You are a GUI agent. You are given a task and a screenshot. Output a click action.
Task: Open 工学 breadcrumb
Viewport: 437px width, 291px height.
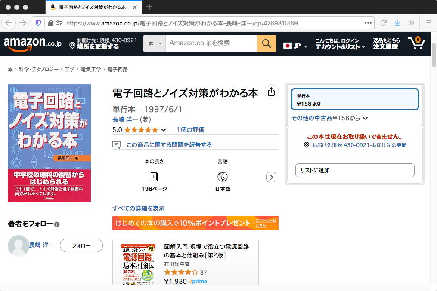pyautogui.click(x=69, y=69)
